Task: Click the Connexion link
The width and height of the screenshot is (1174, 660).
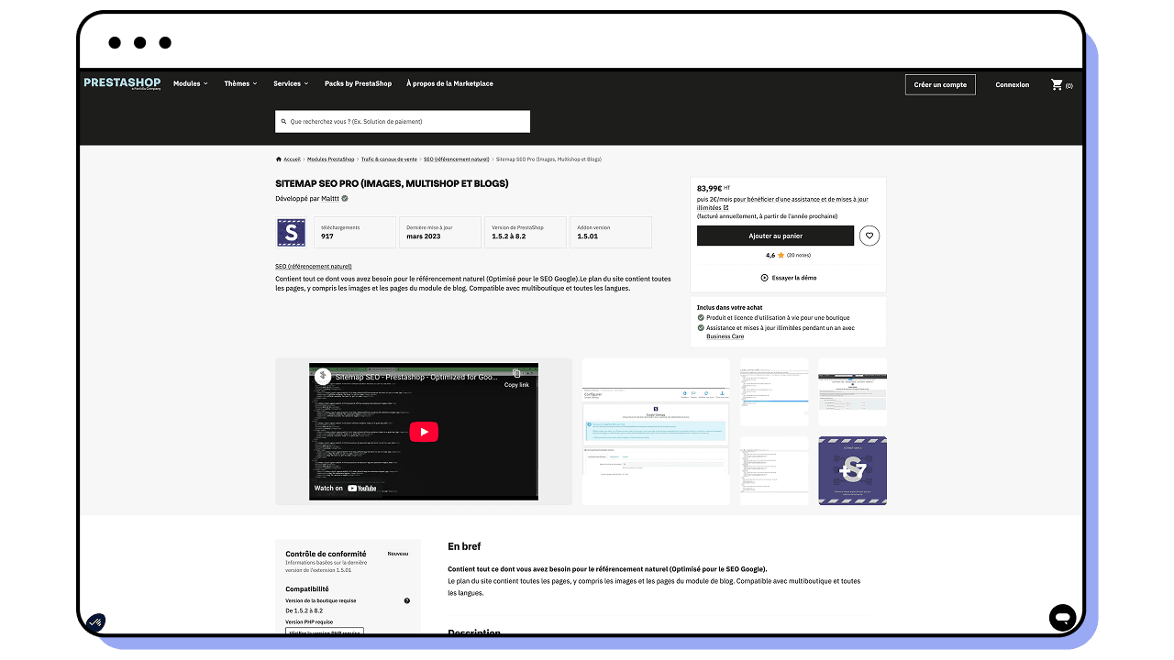Action: coord(1012,84)
